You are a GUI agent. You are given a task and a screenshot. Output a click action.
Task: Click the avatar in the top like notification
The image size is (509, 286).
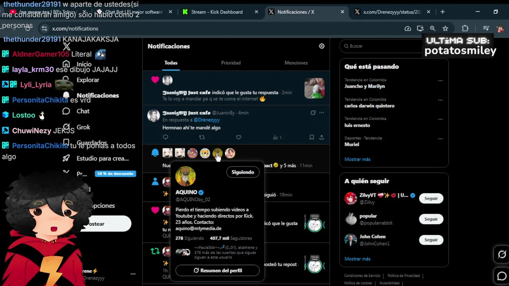[167, 80]
